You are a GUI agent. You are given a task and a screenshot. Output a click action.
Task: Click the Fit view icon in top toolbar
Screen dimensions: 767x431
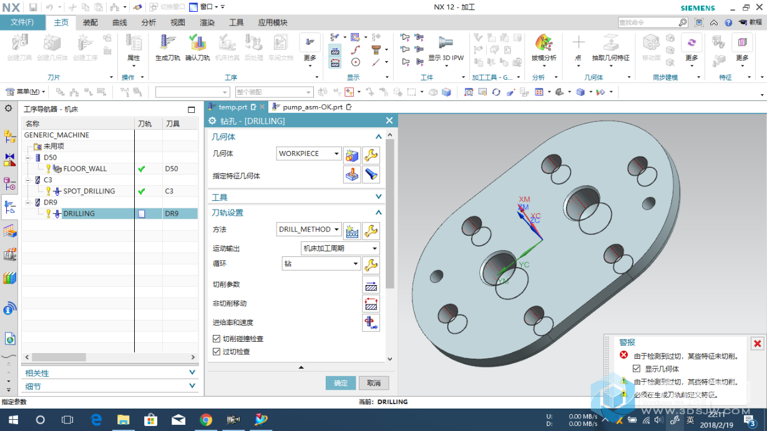[x=469, y=92]
